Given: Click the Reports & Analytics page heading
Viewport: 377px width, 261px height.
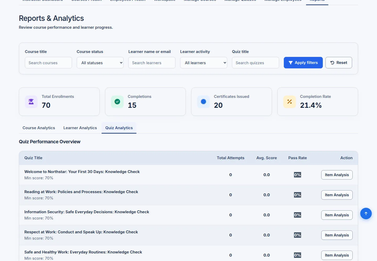Looking at the screenshot, I should tap(51, 18).
